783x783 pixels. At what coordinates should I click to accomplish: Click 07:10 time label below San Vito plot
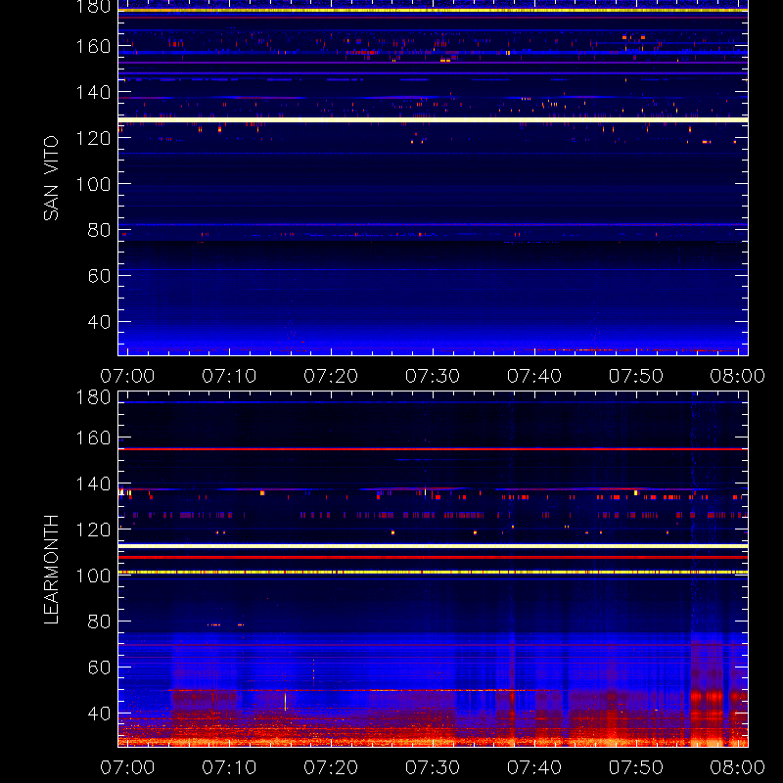click(x=229, y=376)
